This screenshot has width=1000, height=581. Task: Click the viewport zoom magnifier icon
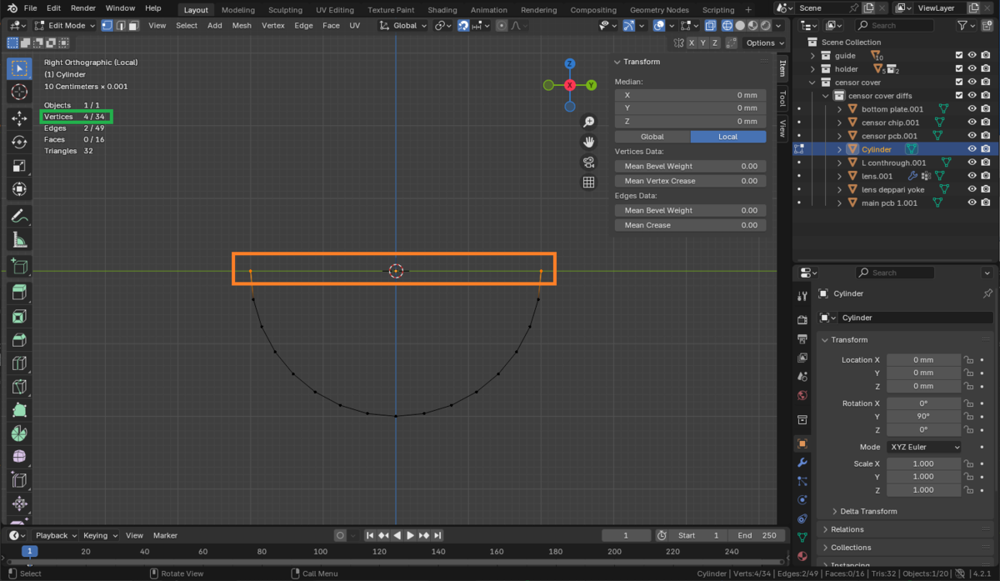pyautogui.click(x=588, y=122)
